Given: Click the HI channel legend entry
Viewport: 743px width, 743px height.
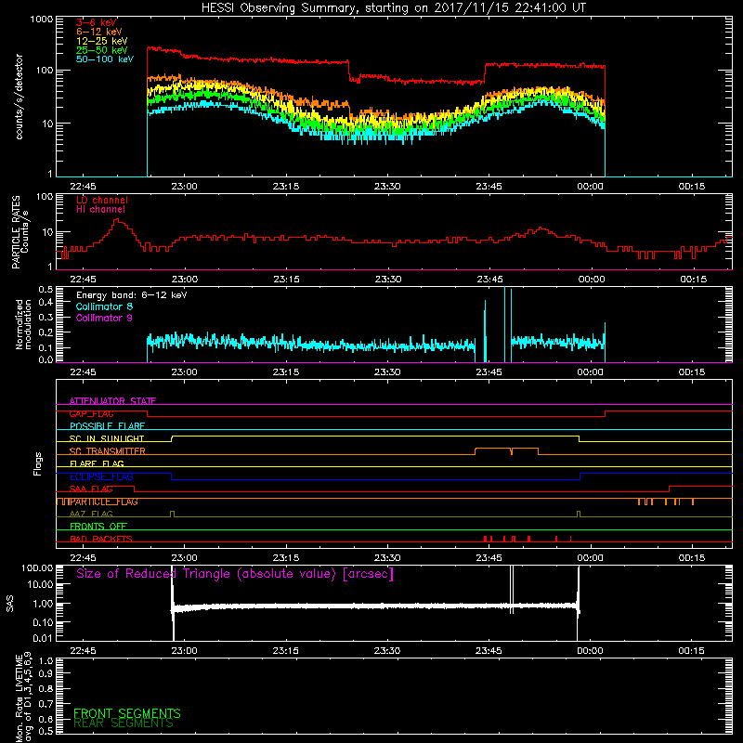Looking at the screenshot, I should [x=100, y=209].
